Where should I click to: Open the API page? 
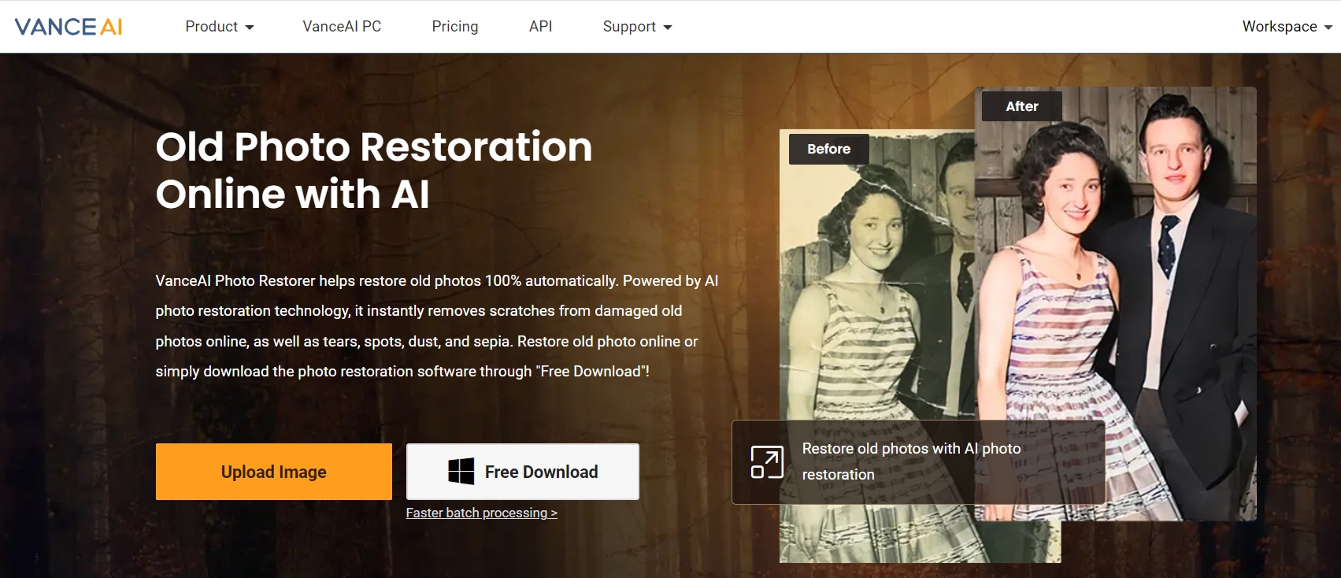pos(540,27)
